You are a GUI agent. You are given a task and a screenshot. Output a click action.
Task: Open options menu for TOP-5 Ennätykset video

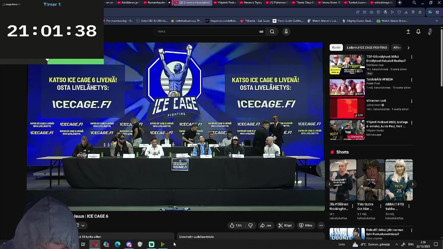(x=412, y=57)
